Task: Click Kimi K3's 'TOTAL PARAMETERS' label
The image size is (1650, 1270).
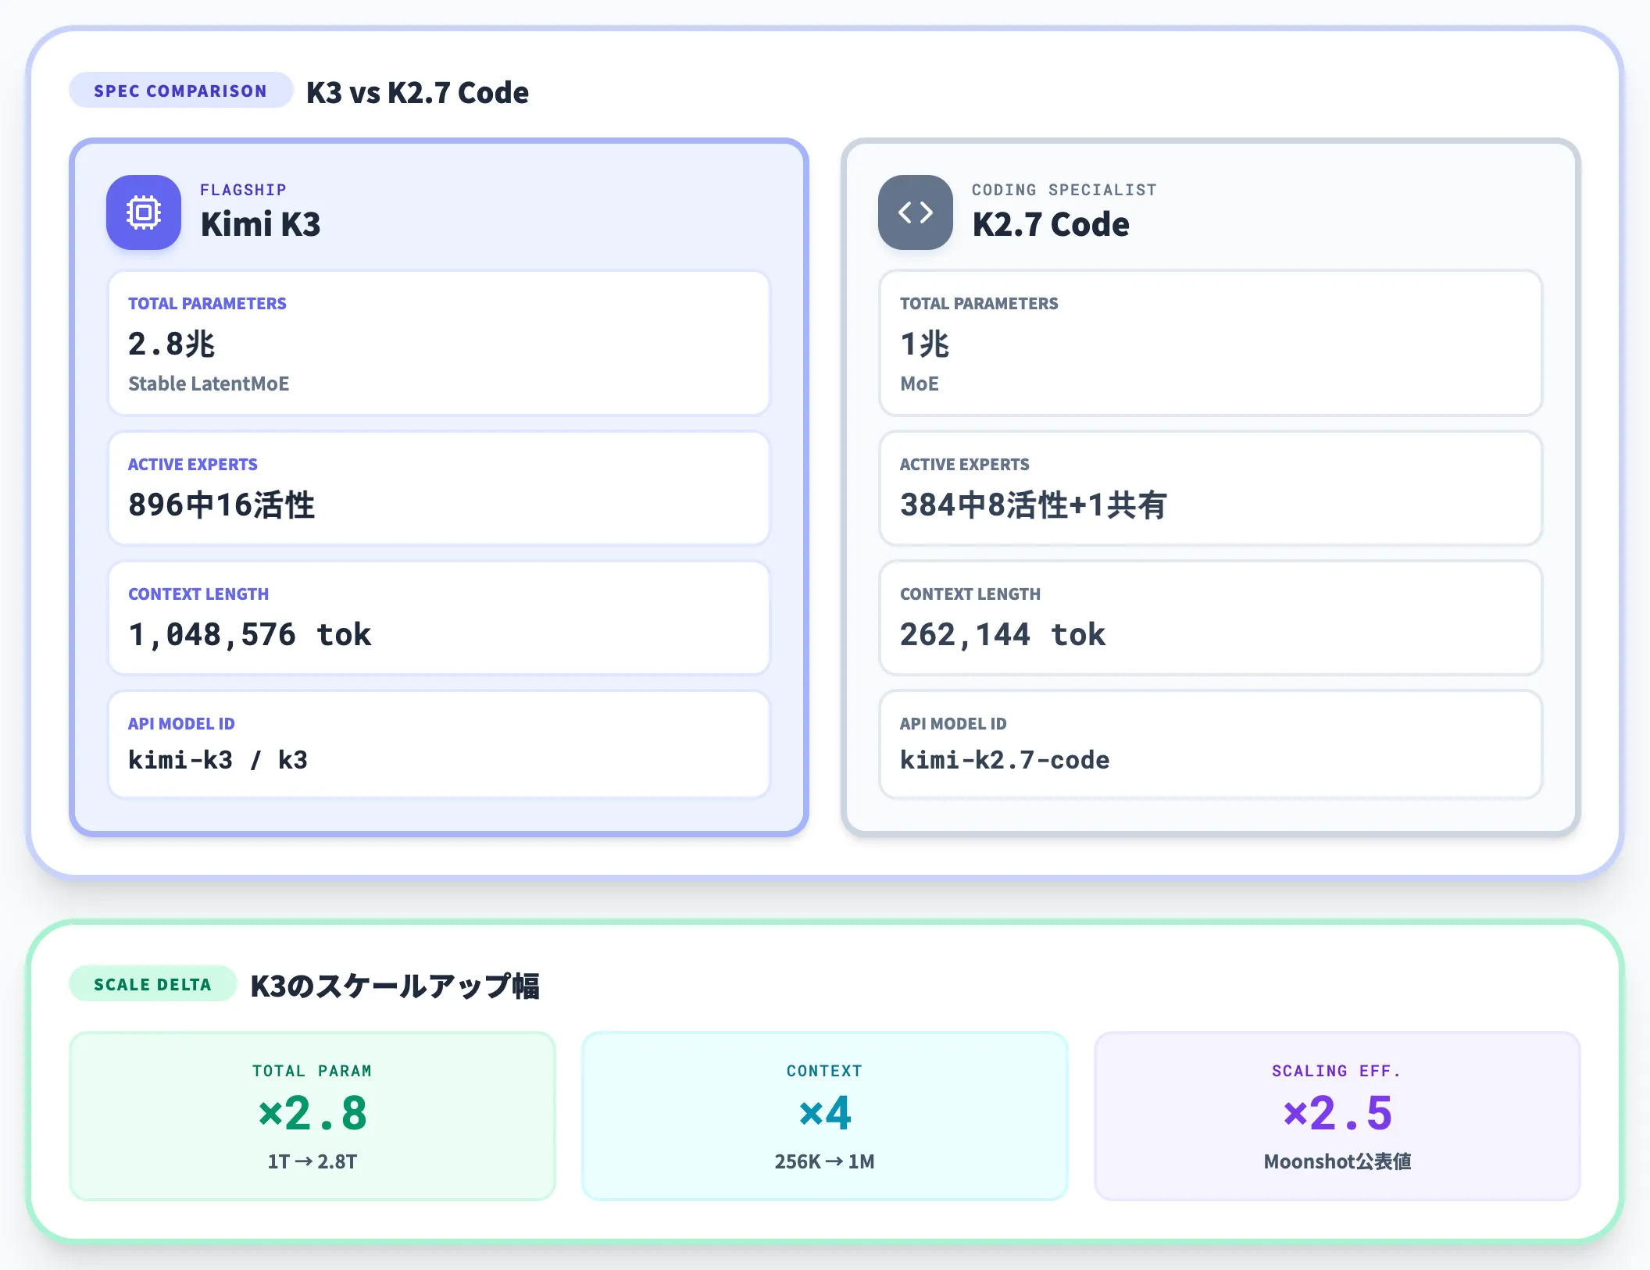Action: [207, 303]
